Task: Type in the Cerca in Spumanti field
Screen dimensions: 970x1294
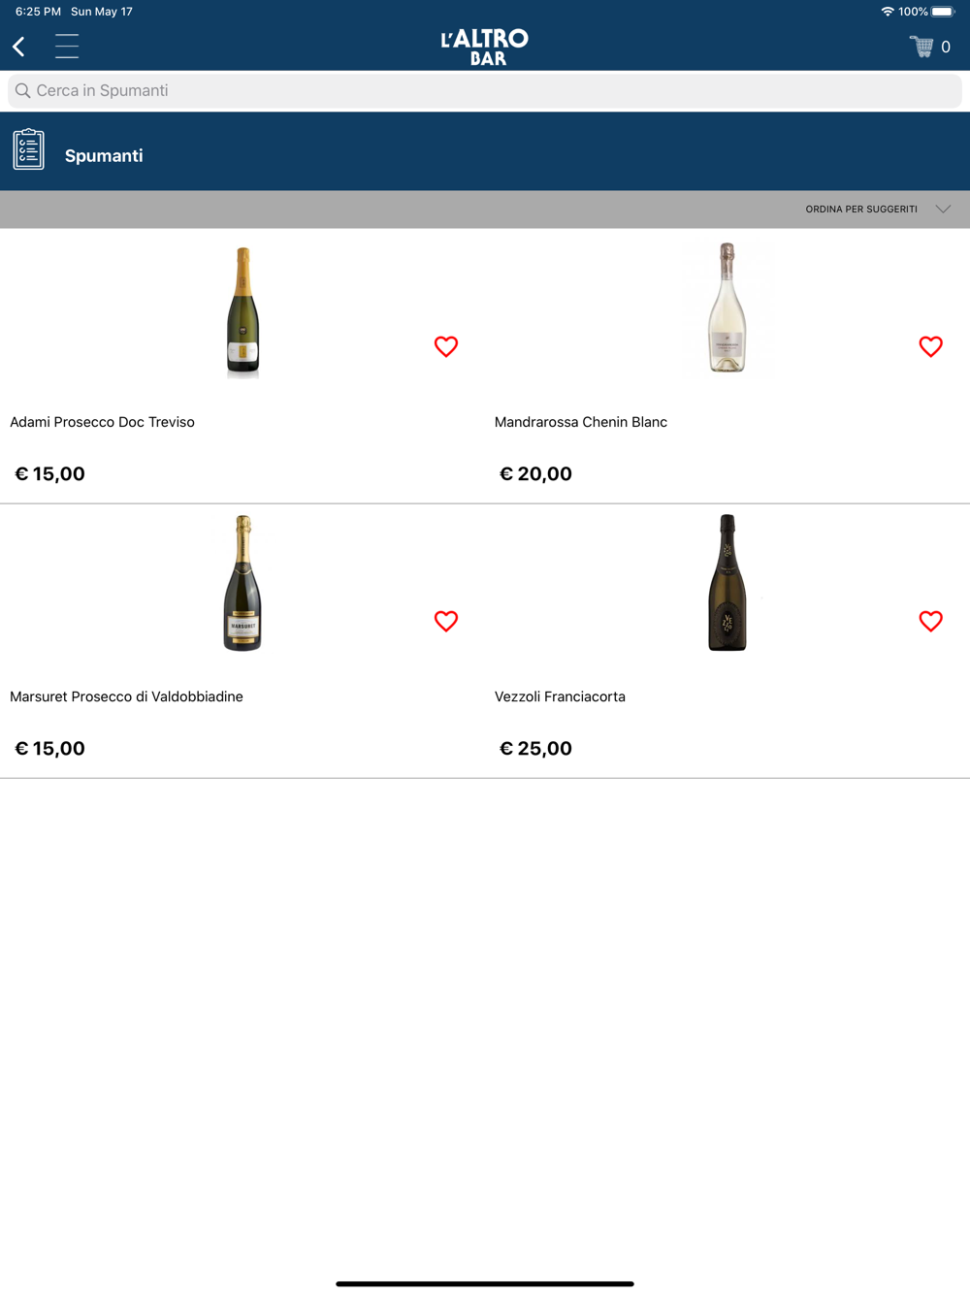Action: 485,91
